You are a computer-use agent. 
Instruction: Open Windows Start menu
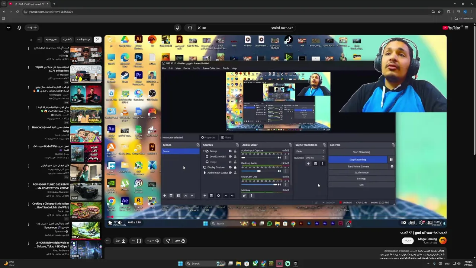click(x=180, y=264)
